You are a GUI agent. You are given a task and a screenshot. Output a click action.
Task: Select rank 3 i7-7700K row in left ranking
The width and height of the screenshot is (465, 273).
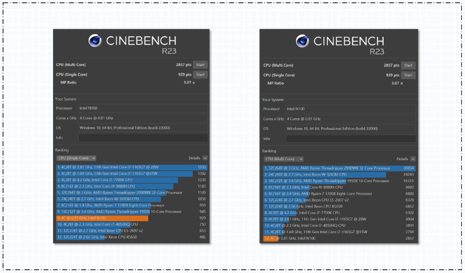click(x=132, y=180)
